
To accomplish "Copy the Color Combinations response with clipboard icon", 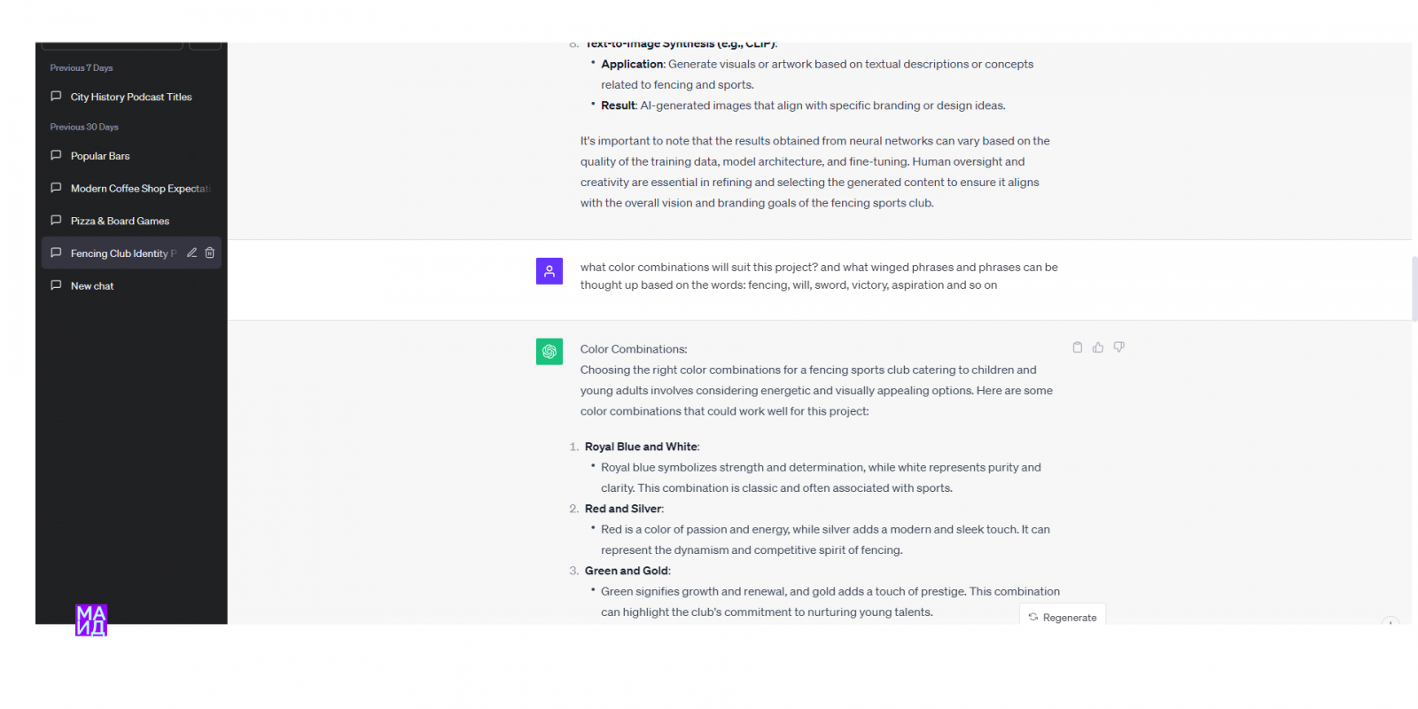I will click(1077, 347).
